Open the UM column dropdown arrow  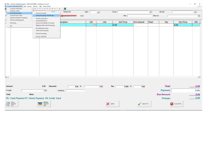coord(95,25)
